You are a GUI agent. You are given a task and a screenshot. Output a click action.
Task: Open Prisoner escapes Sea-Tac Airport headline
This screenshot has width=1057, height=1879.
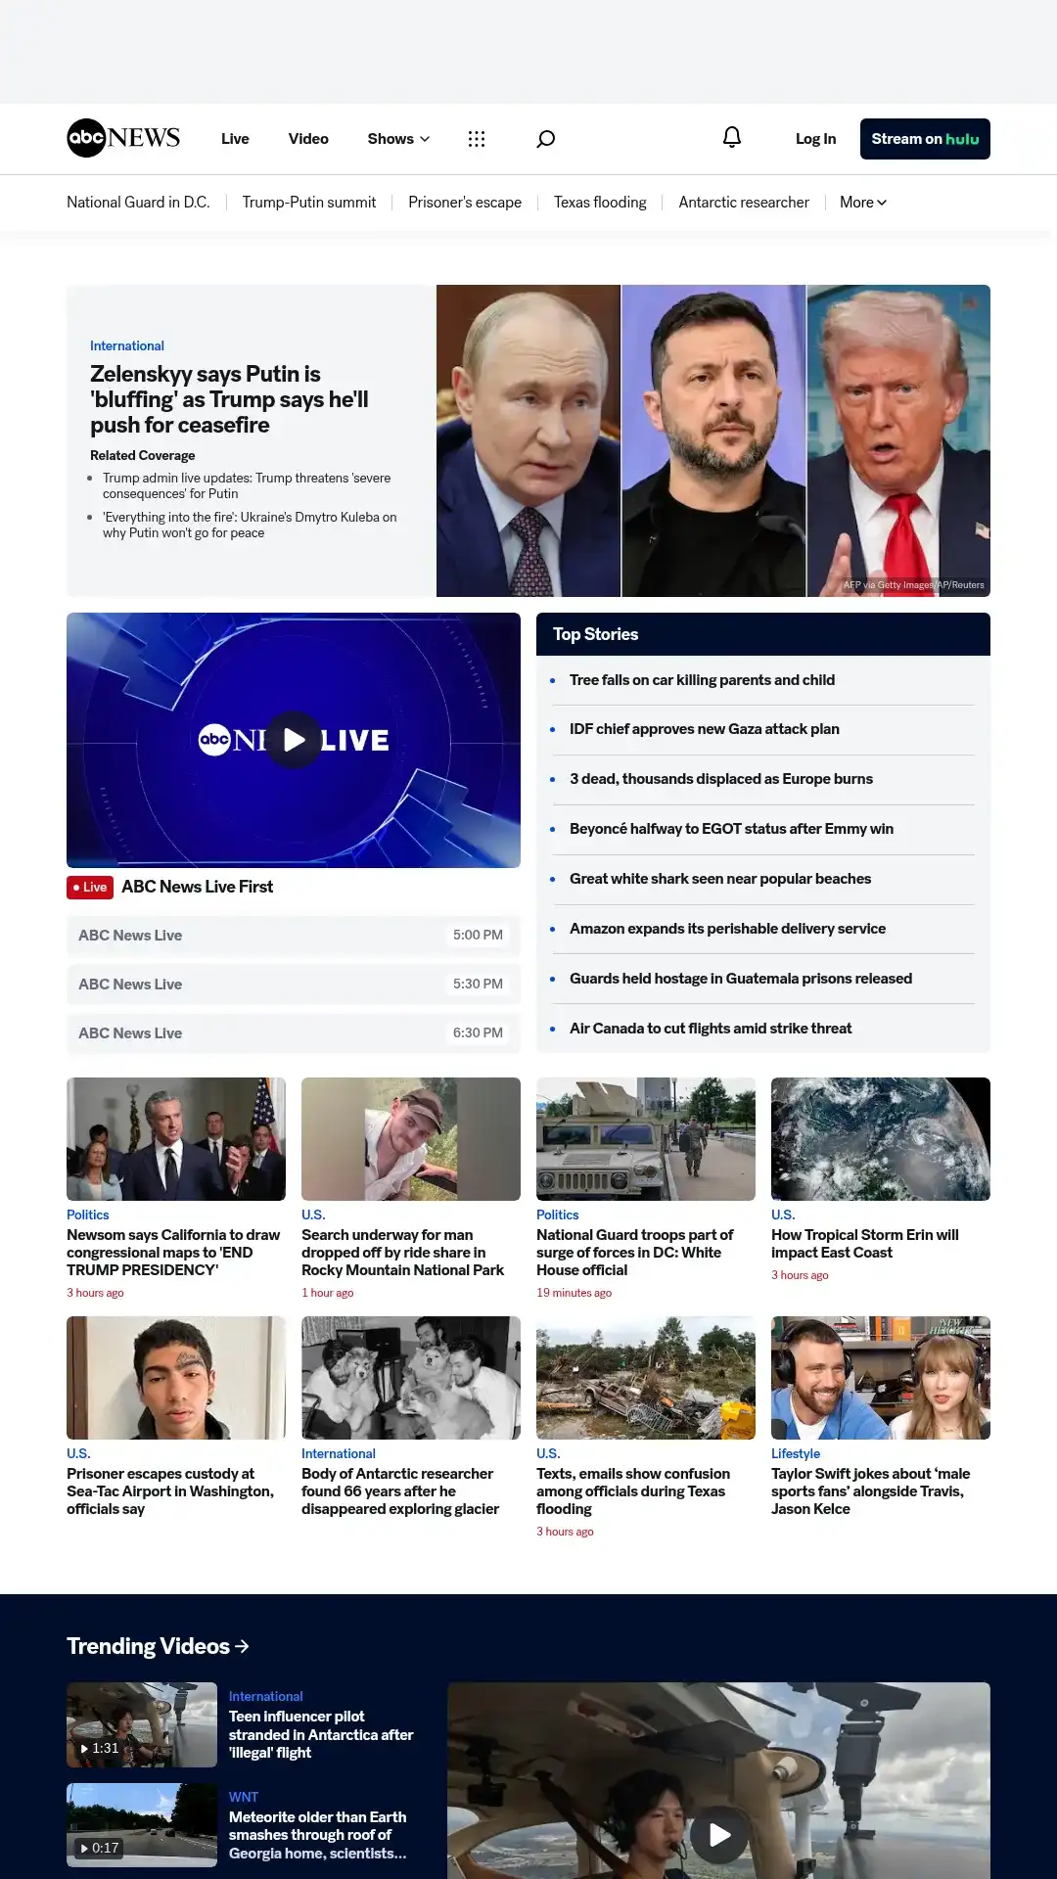170,1491
